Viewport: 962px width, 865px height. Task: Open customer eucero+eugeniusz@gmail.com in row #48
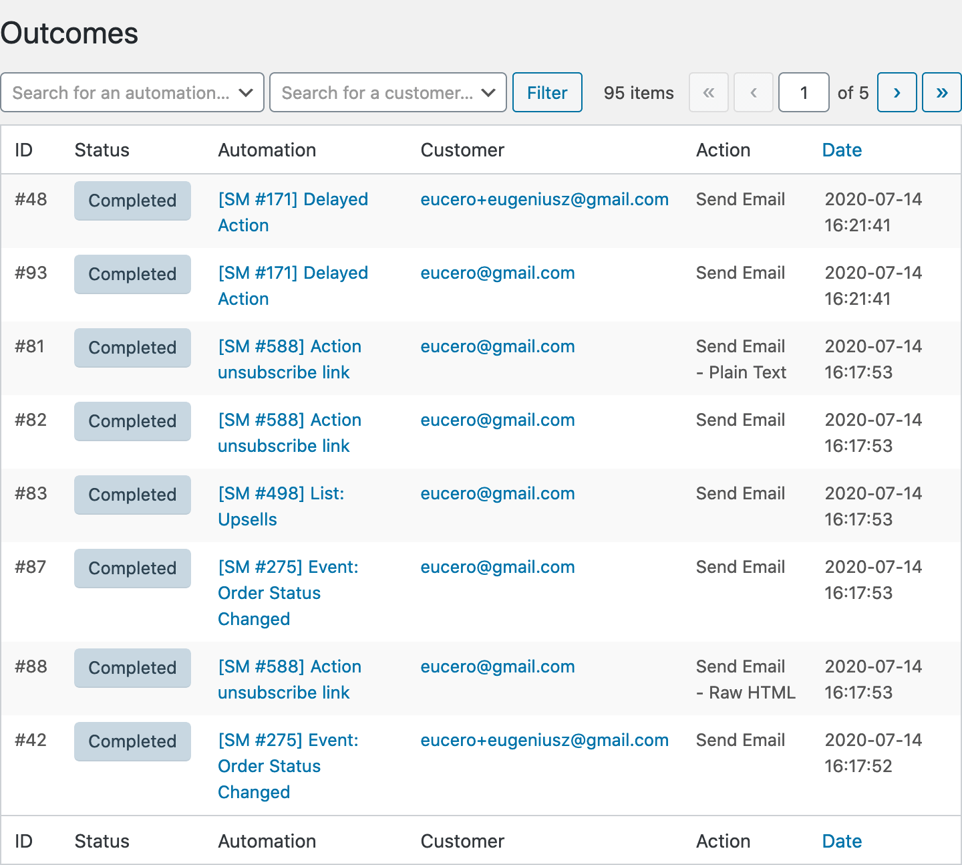tap(544, 199)
